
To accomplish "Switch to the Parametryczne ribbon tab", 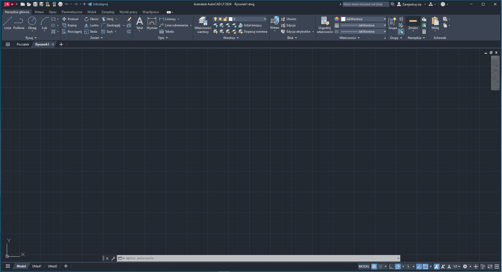I will click(72, 12).
